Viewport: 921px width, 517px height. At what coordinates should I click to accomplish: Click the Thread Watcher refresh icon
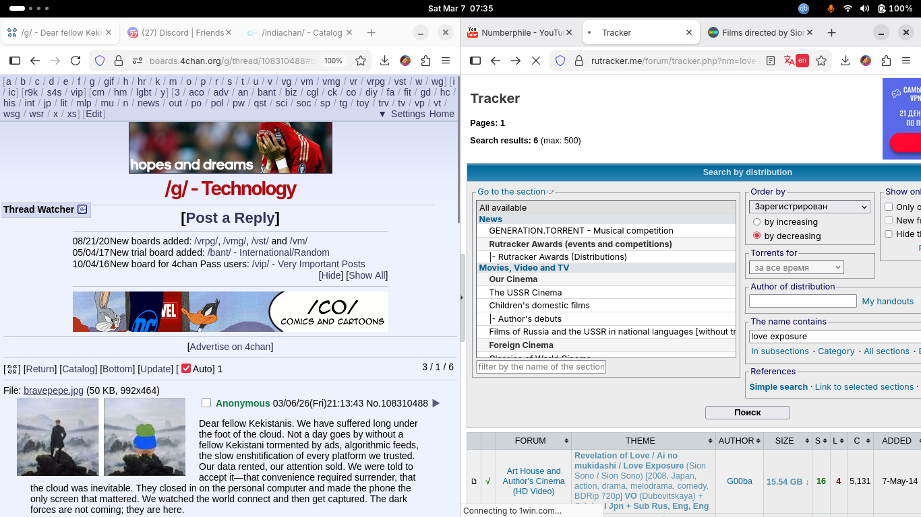(82, 209)
